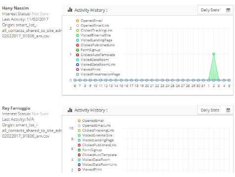
Task: Toggle VisitedDataRoom series in Ray's legend
Action: pos(94,160)
